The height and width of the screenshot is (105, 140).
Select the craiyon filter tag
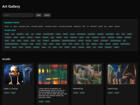58,34
